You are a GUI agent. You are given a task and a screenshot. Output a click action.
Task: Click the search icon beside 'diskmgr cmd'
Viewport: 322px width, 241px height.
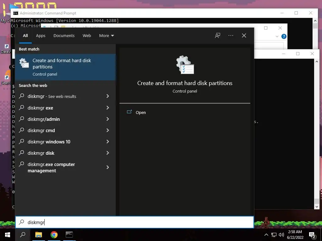tap(22, 130)
